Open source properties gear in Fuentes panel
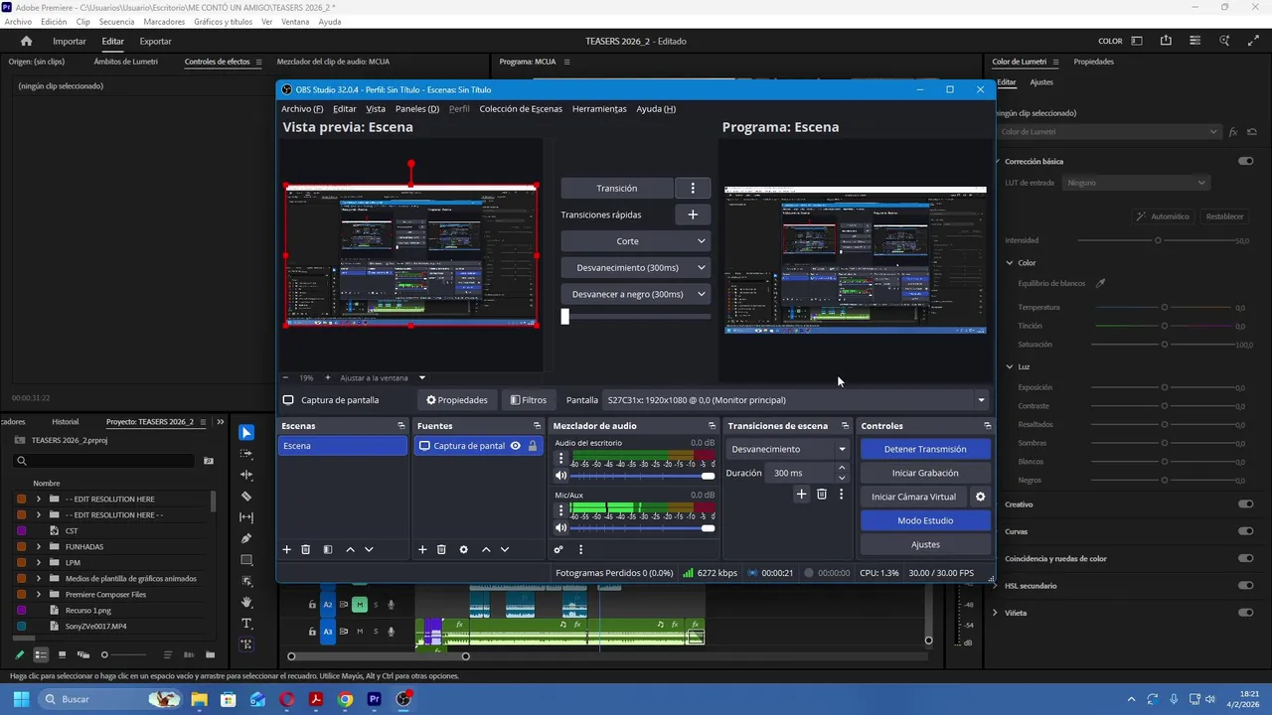Screen dimensions: 1272x715 tap(463, 549)
